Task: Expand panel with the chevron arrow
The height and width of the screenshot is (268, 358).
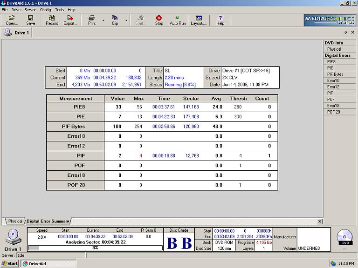Action: coord(346,33)
